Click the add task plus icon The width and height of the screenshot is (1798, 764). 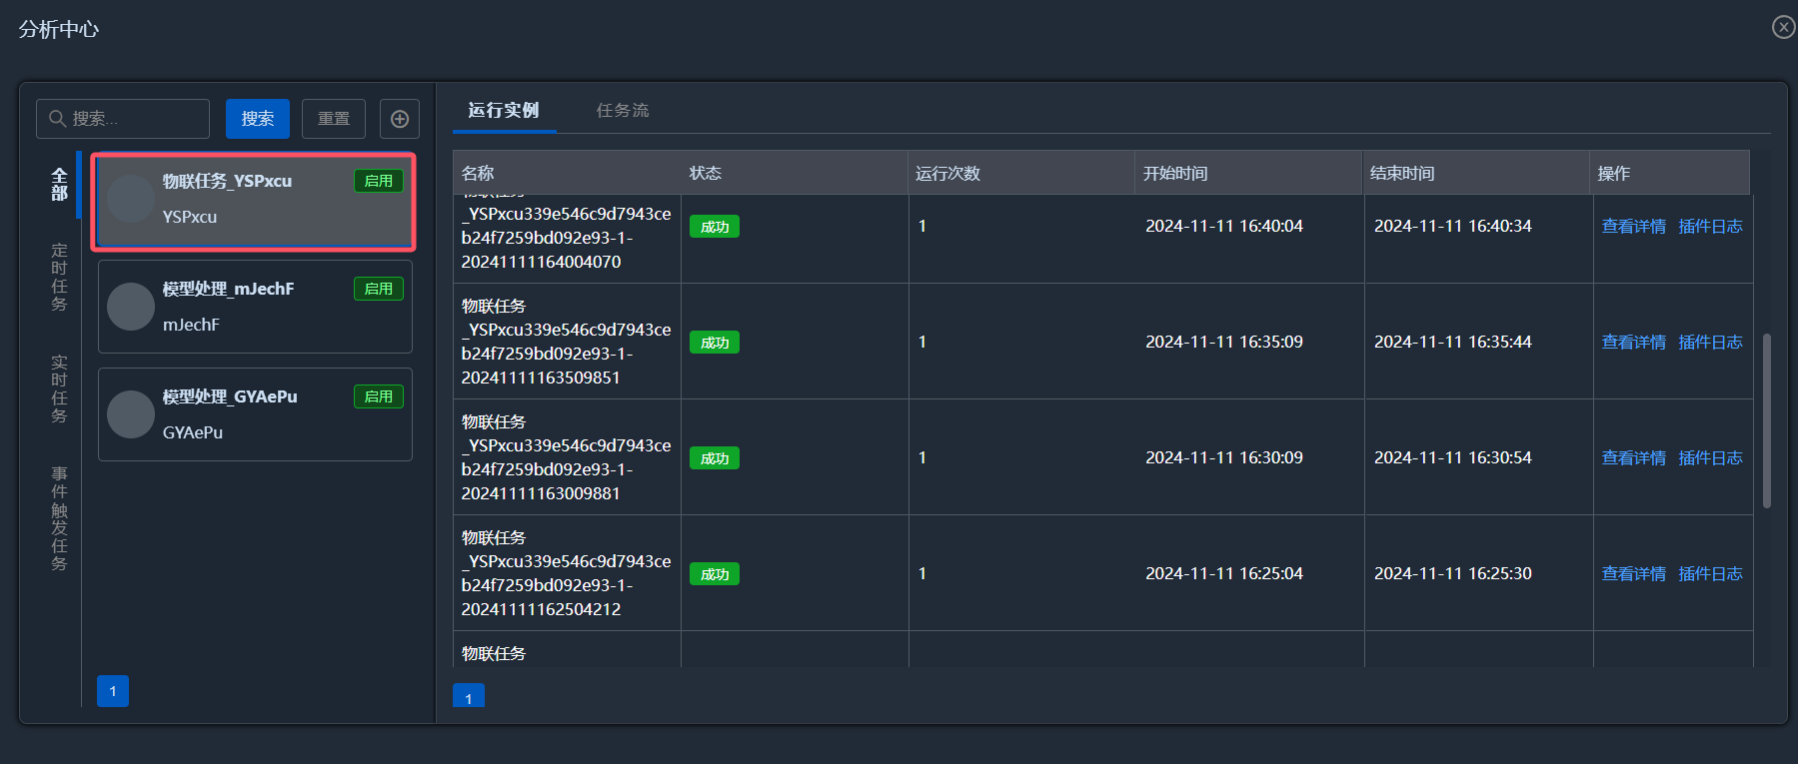[399, 119]
